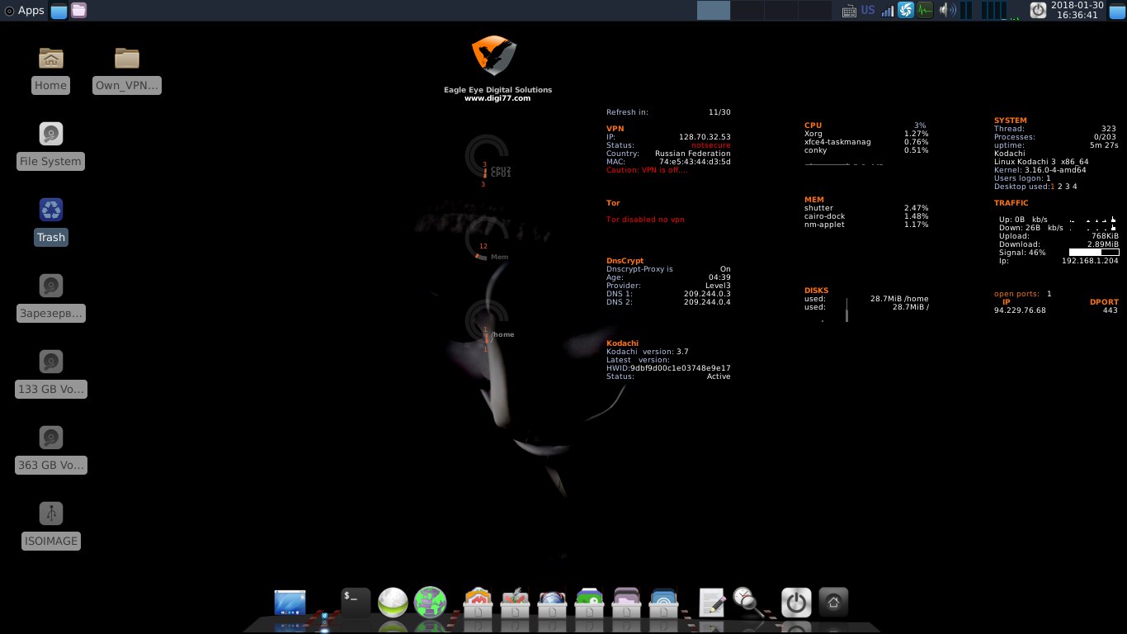Image resolution: width=1127 pixels, height=634 pixels.
Task: Select the Trash icon on the desktop
Action: click(50, 222)
